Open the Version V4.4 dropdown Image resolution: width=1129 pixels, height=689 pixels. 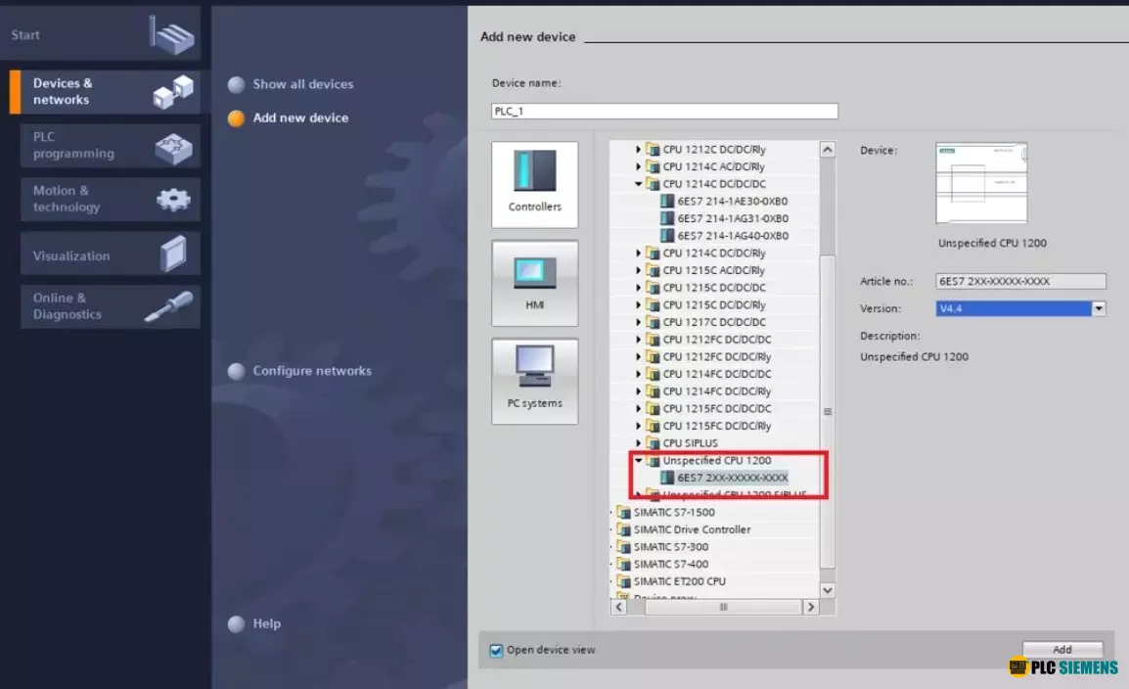coord(1099,308)
